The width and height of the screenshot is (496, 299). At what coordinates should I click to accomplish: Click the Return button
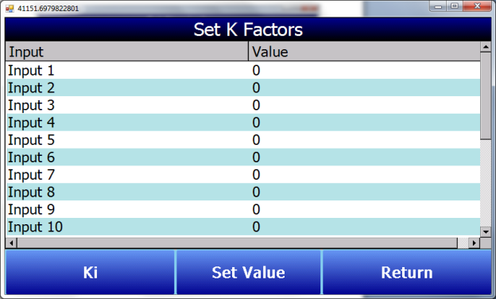(x=407, y=273)
